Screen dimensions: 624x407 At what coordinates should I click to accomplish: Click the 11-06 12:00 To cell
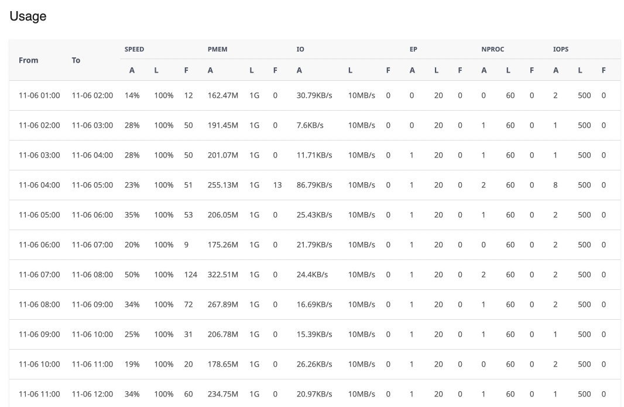(x=92, y=394)
